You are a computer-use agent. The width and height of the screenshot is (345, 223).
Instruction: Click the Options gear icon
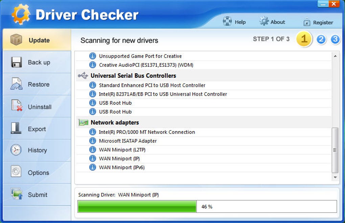click(16, 171)
